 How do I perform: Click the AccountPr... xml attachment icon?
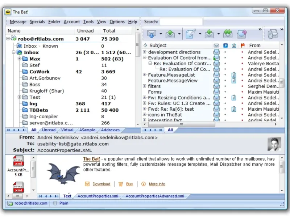pos(18,161)
